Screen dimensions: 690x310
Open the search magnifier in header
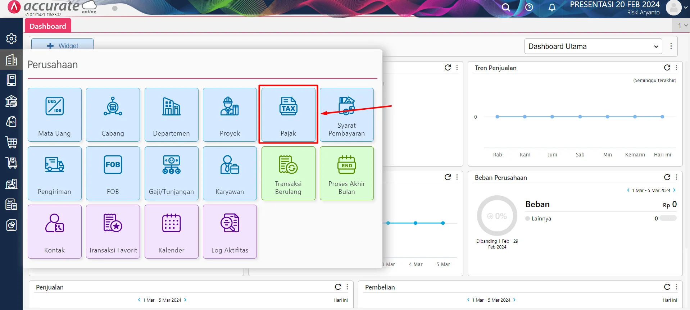(506, 8)
